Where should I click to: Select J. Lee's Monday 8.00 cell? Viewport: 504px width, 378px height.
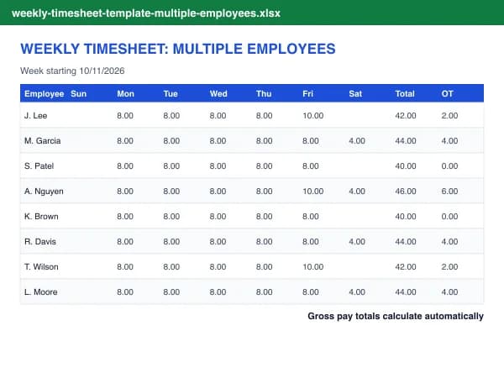tap(125, 115)
